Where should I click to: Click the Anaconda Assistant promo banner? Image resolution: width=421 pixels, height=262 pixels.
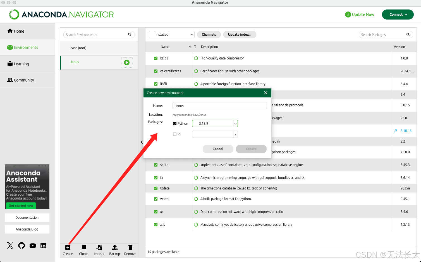pyautogui.click(x=27, y=187)
